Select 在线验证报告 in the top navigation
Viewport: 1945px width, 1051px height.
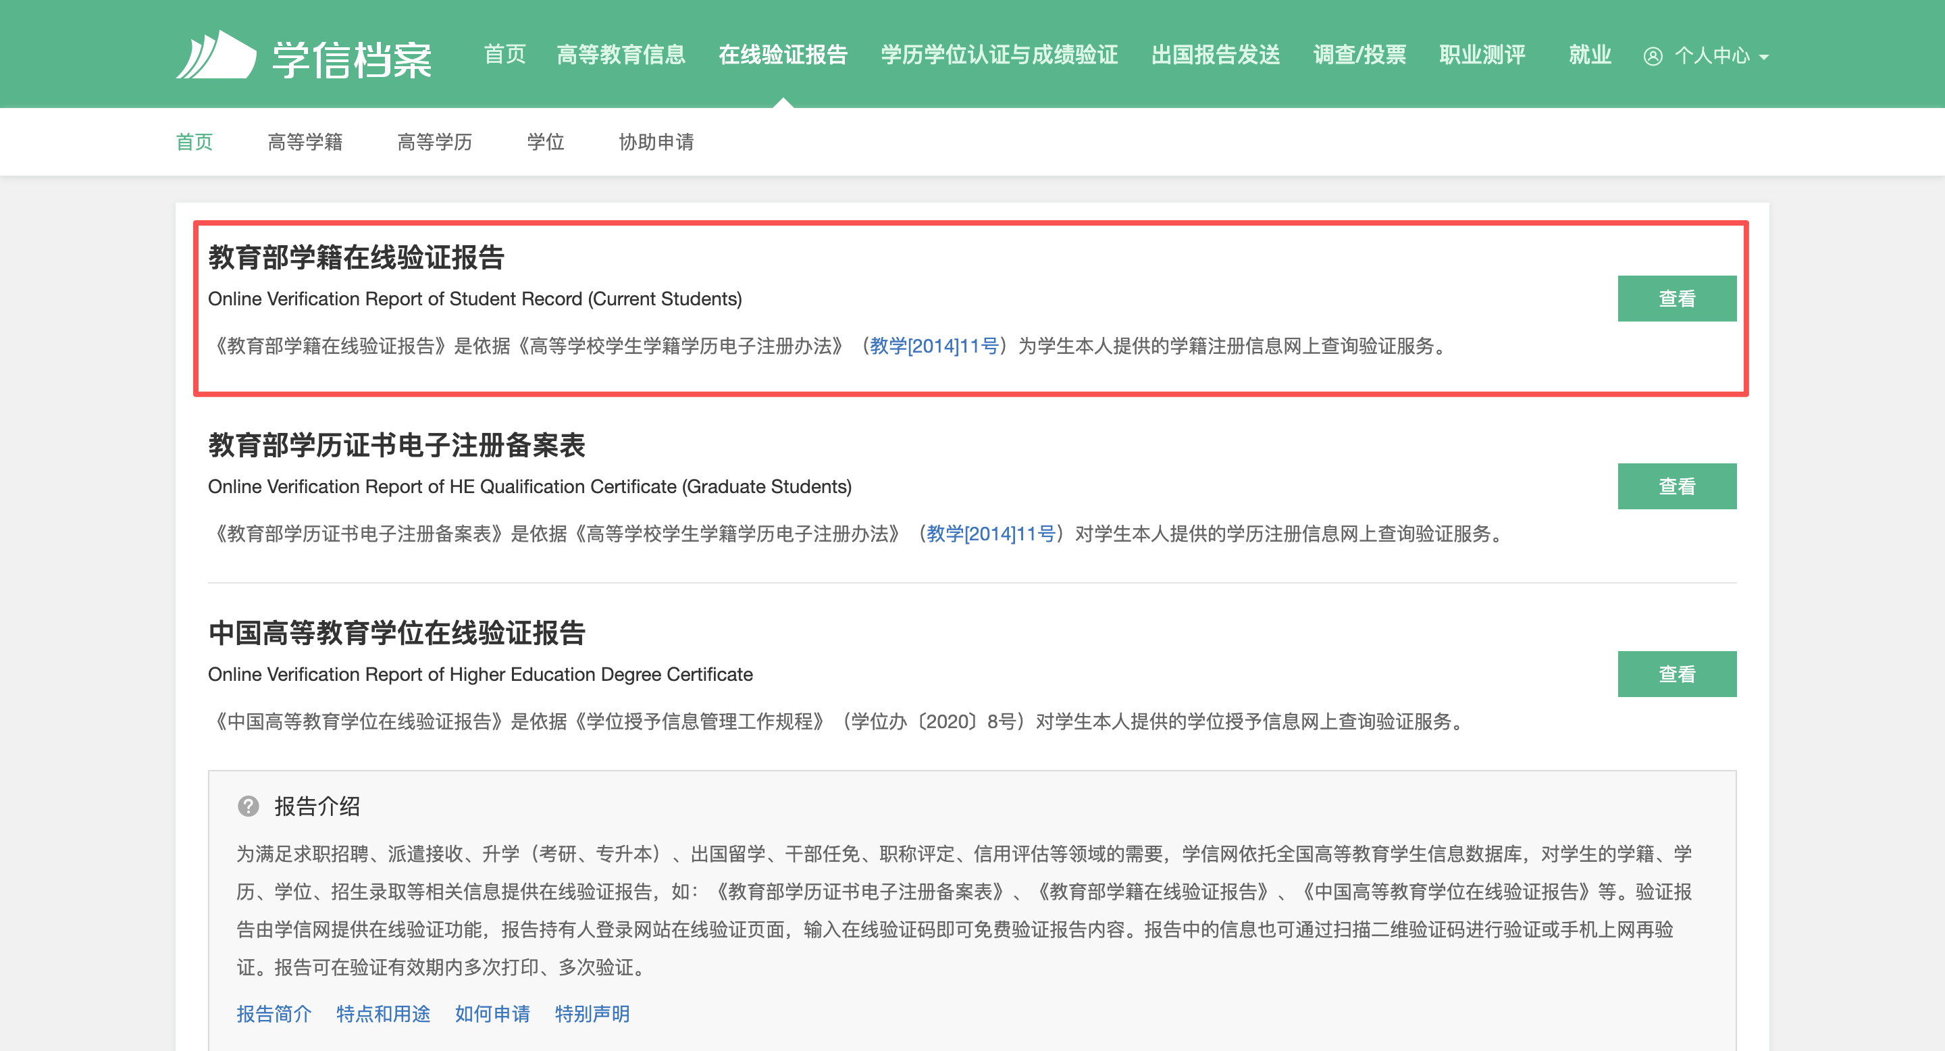[782, 54]
